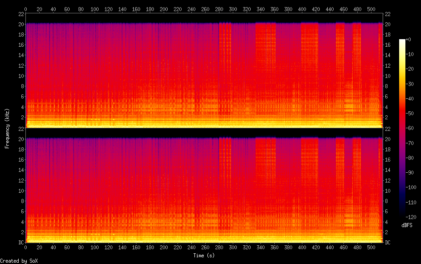Click the black gap between the two channel spectrograms
This screenshot has height=264, width=421.
pos(204,132)
